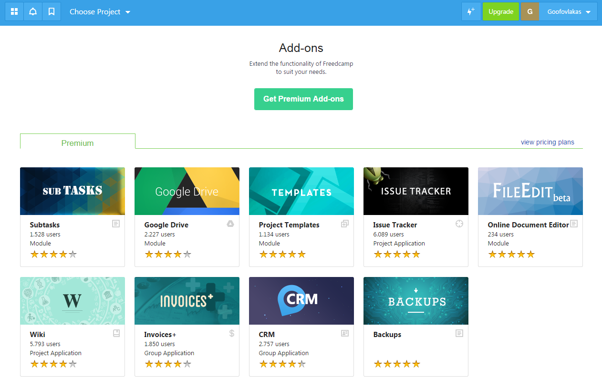Click the Subtasks module icon

pyautogui.click(x=116, y=224)
